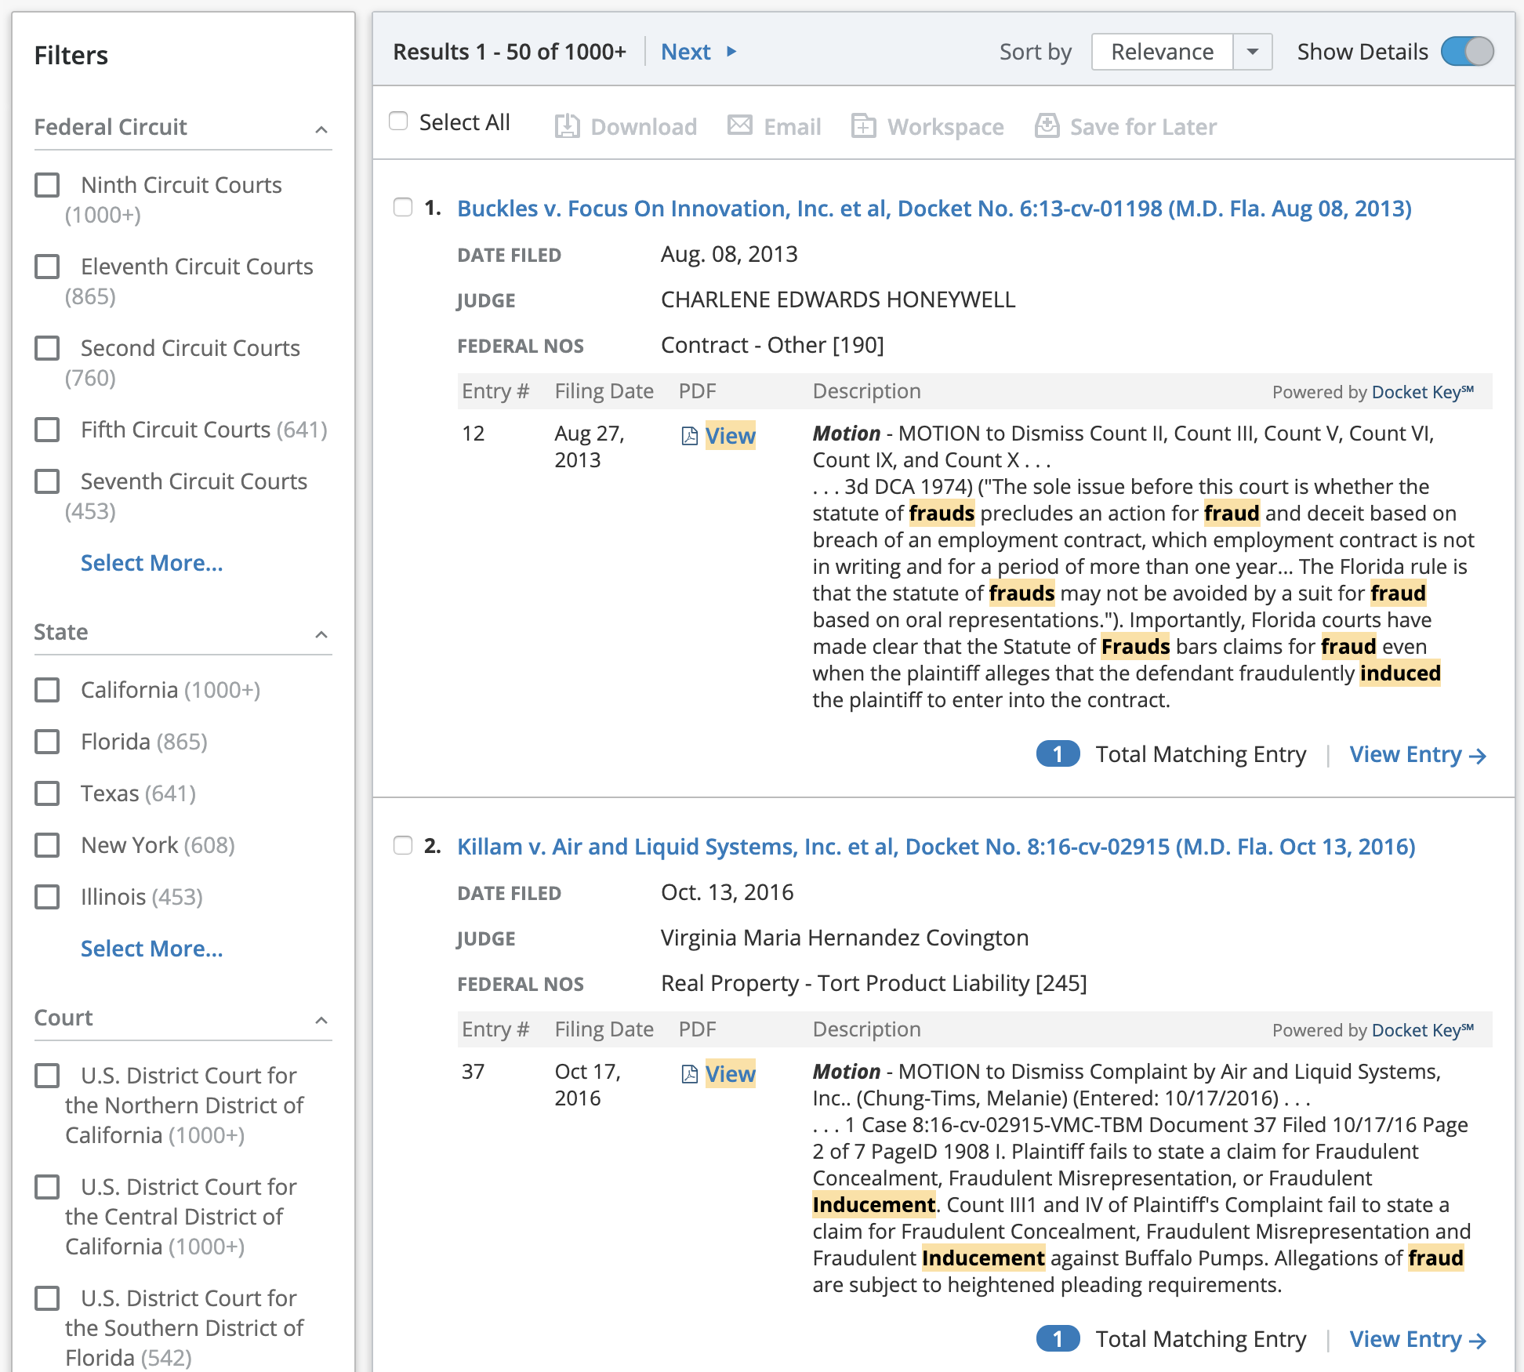Check the Ninth Circuit Courts filter
This screenshot has width=1524, height=1372.
[48, 186]
